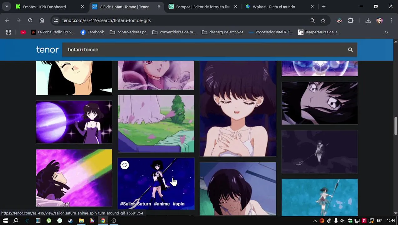Open File Explorer from the taskbar
This screenshot has height=225, width=398.
[x=81, y=221]
